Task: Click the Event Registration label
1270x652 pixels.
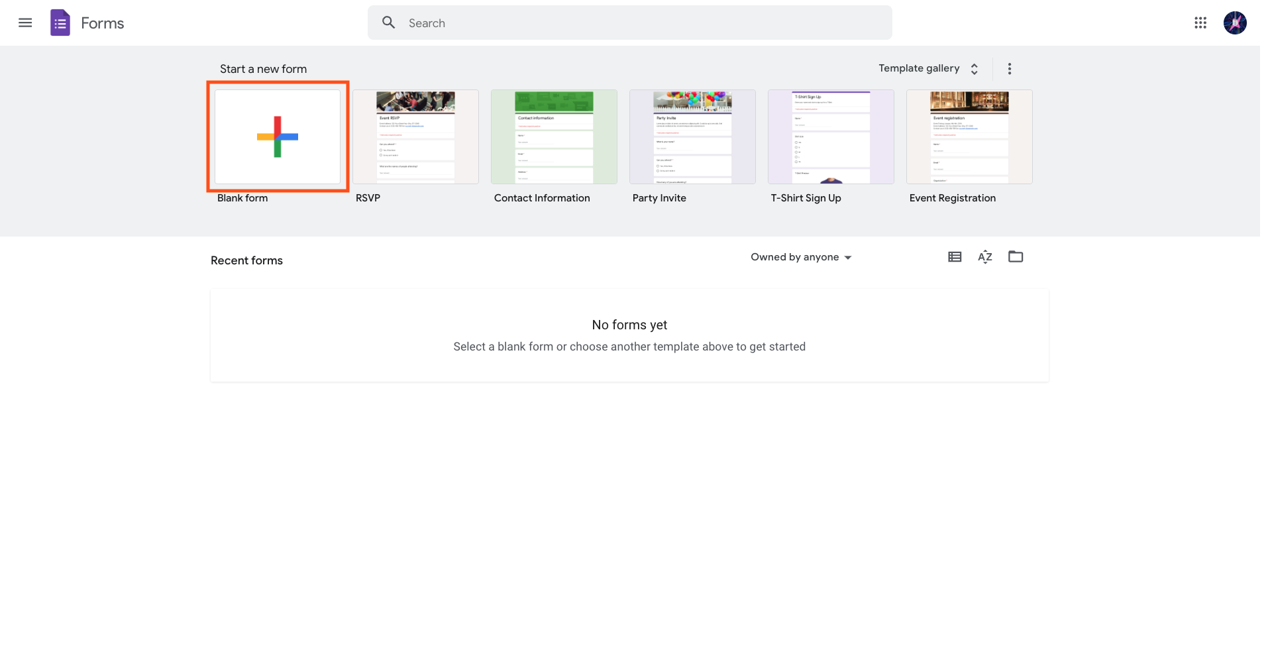Action: [953, 198]
